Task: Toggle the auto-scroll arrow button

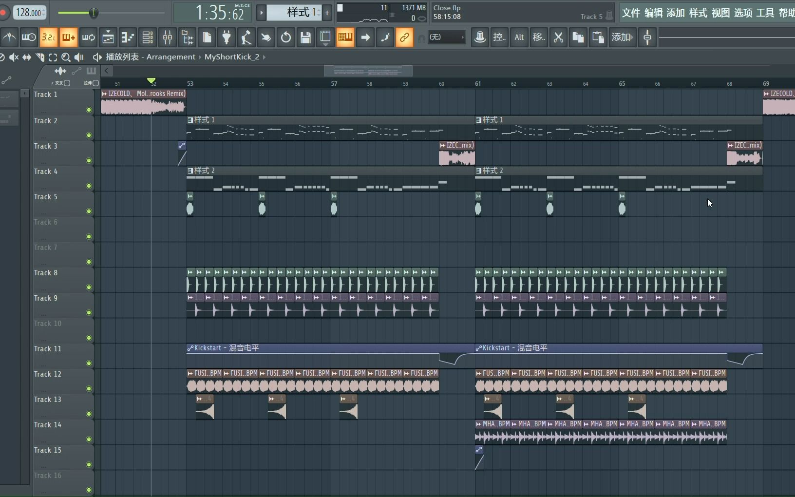Action: tap(365, 38)
